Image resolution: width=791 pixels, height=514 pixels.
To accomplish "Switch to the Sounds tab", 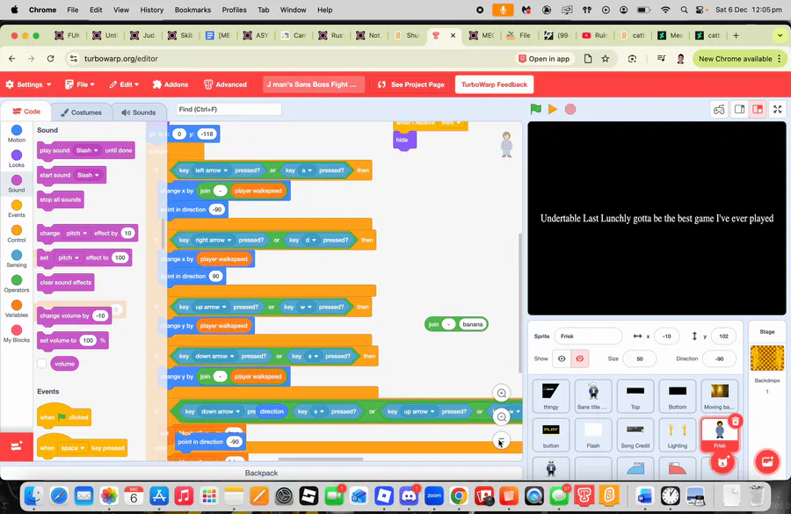I will pos(138,112).
